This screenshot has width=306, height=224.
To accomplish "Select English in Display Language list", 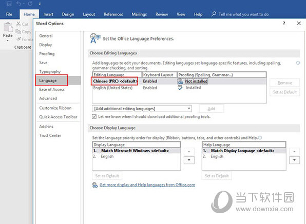I will [136, 156].
